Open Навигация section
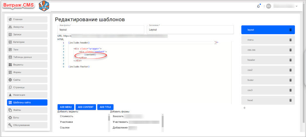Image resolution: width=306 pixels, height=137 pixels. [27, 95]
